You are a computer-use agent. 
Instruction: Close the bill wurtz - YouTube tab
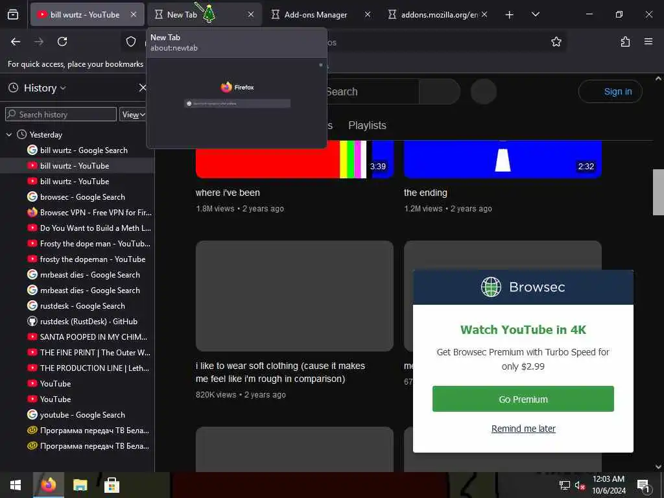click(134, 14)
